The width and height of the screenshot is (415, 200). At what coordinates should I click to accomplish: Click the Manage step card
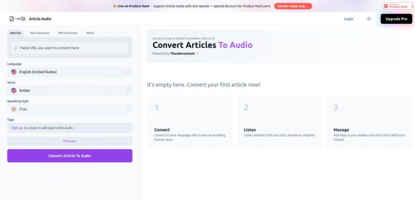click(369, 122)
